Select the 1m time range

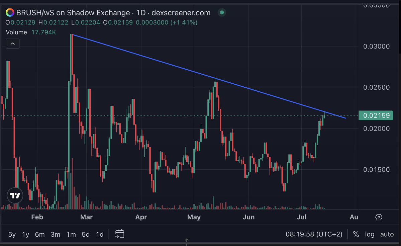tap(71, 234)
